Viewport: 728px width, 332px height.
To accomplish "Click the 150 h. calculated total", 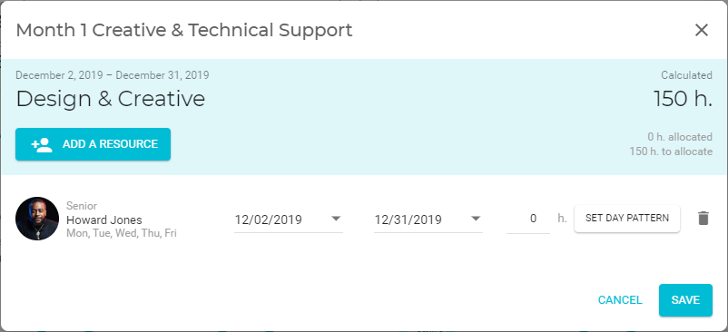I will click(x=683, y=98).
